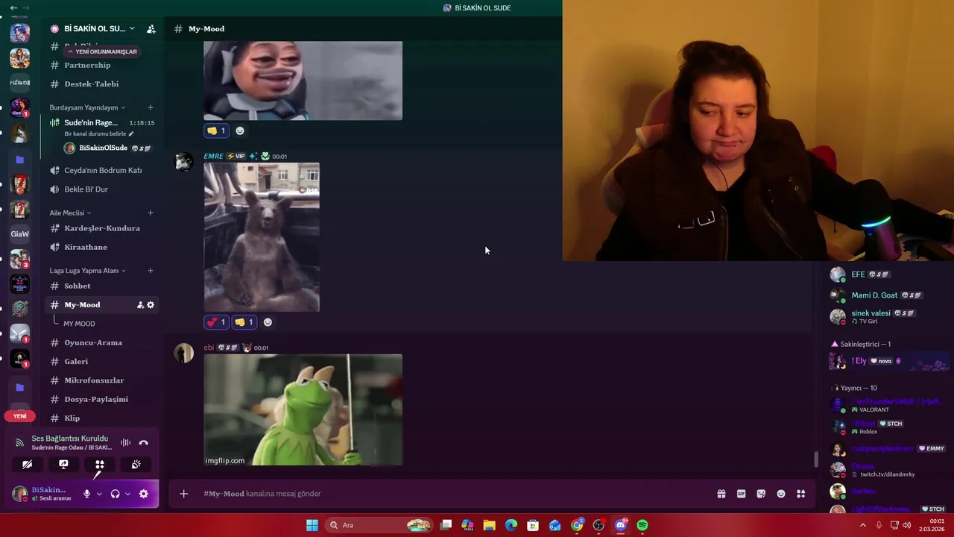Click Windows Start button

point(312,525)
